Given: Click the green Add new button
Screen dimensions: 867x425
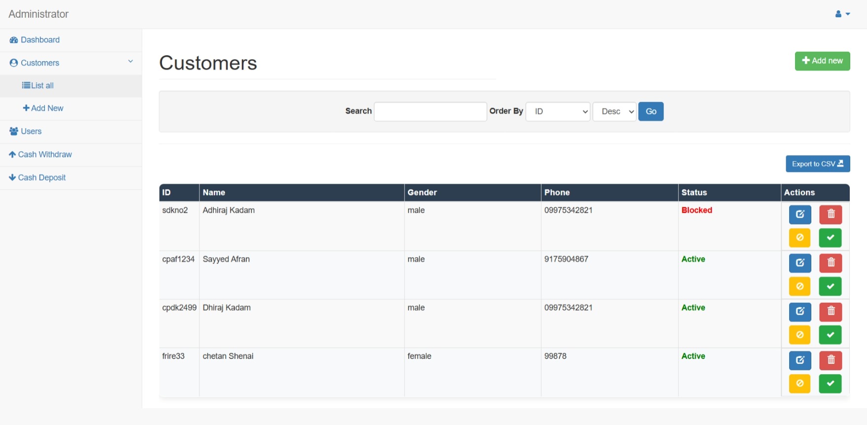Looking at the screenshot, I should [822, 61].
